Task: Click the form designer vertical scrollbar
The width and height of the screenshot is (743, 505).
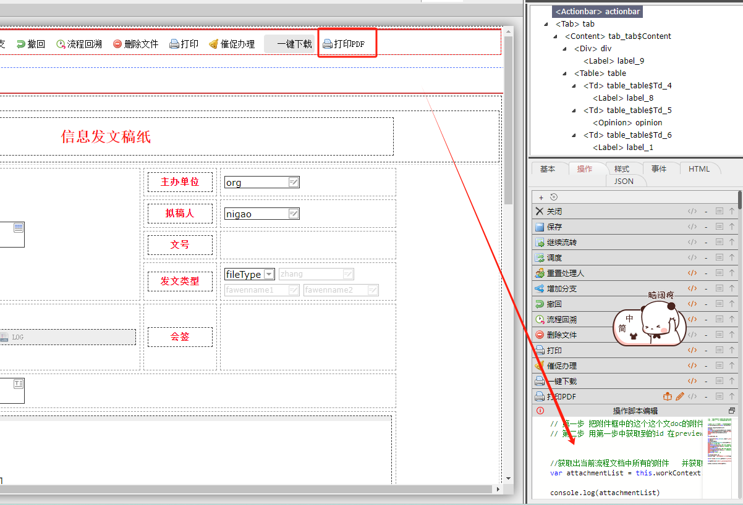Action: point(508,120)
